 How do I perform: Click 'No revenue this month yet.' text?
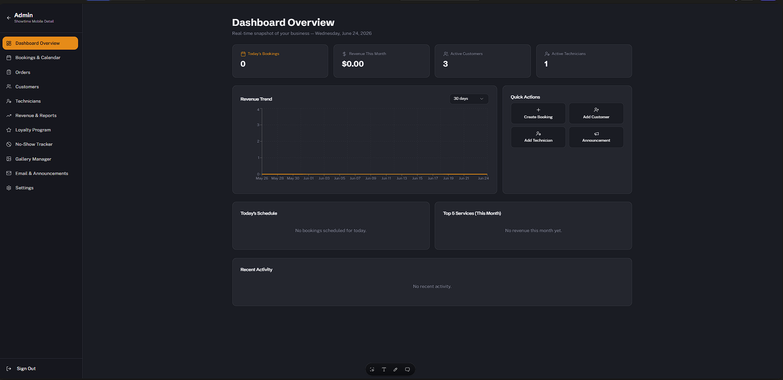click(x=533, y=230)
